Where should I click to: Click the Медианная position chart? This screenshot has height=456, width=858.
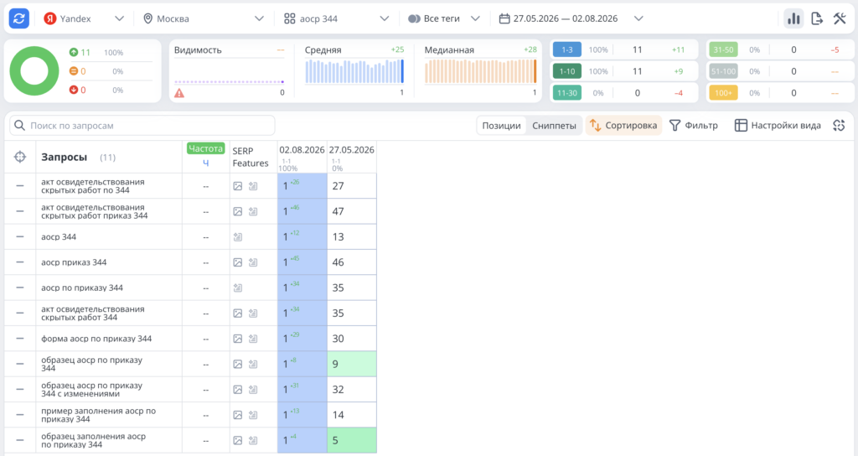480,71
